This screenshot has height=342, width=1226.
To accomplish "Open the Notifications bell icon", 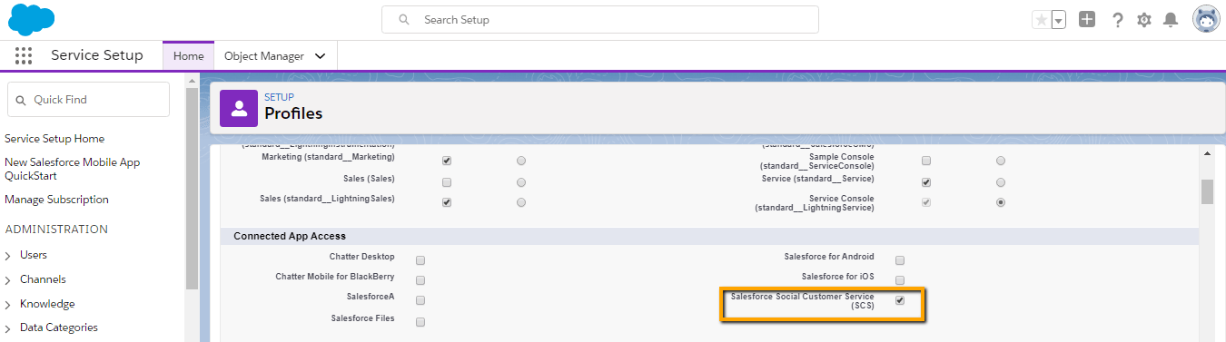I will click(x=1172, y=20).
